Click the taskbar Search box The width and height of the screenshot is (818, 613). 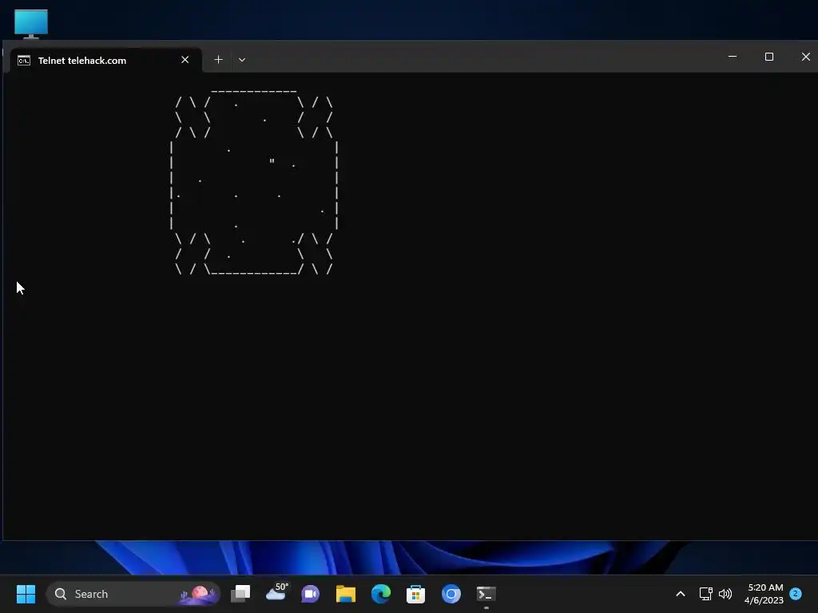[x=133, y=594]
